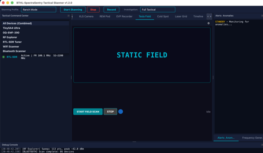
Task: Select All Devices (Combined) in list
Action: point(35,23)
